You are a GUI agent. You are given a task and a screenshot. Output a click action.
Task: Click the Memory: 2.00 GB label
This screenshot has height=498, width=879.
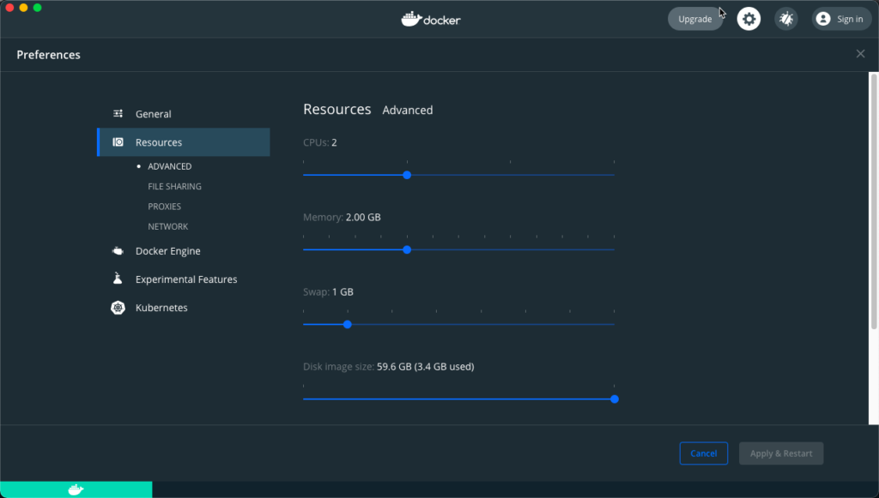click(x=342, y=217)
